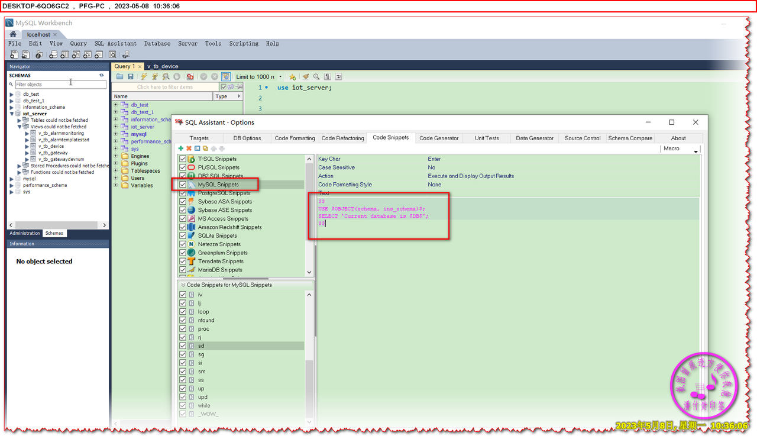The height and width of the screenshot is (439, 757).
Task: Select the v_tb_alarmmonitoring view in Navigator
Action: 61,133
